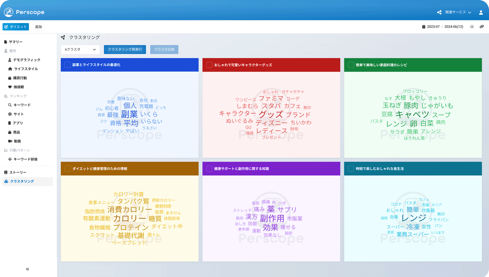The width and height of the screenshot is (489, 277).
Task: Click the link chain icon
Action: click(482, 26)
